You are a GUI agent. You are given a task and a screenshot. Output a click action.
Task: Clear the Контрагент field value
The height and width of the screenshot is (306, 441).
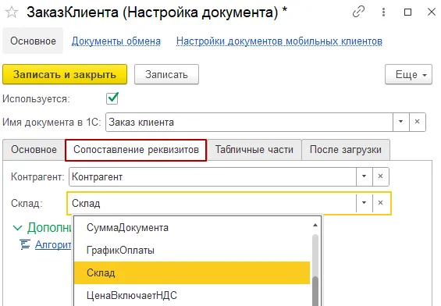(x=381, y=176)
